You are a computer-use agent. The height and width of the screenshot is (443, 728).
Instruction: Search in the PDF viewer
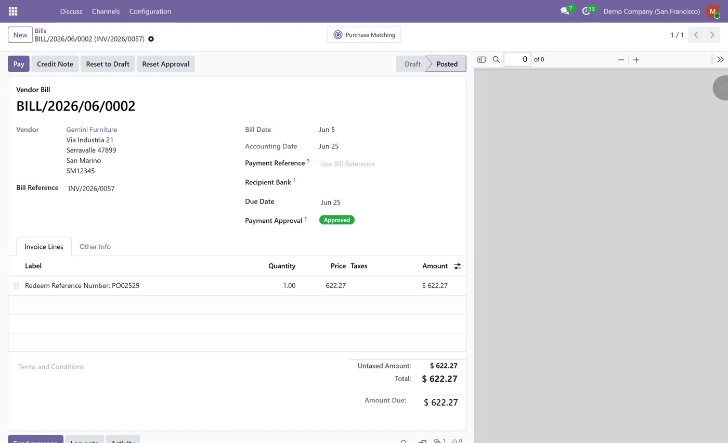[496, 60]
